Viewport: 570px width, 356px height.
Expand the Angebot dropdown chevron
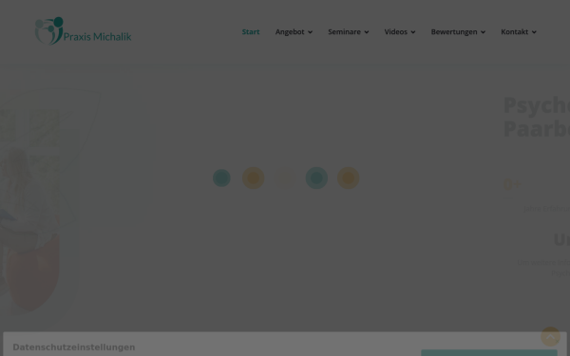[310, 32]
